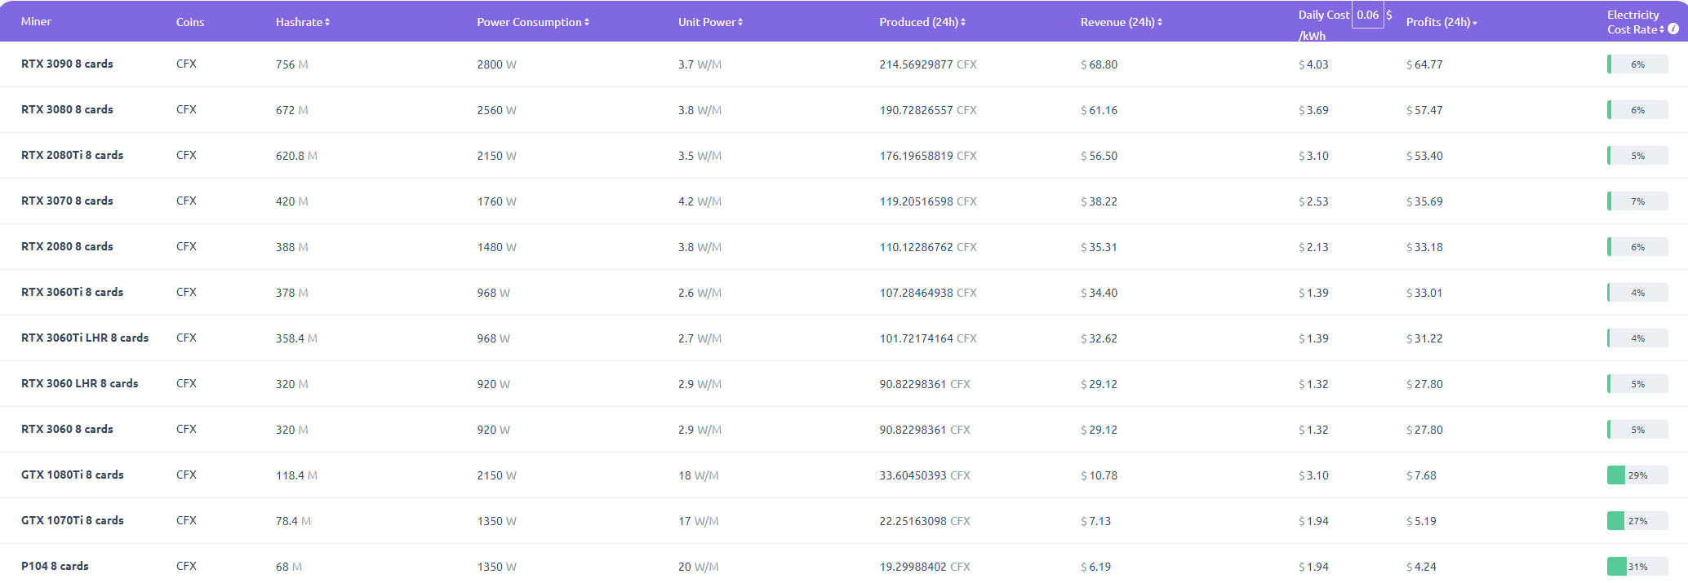Image resolution: width=1688 pixels, height=583 pixels.
Task: Select the Coins column header
Action: (190, 22)
